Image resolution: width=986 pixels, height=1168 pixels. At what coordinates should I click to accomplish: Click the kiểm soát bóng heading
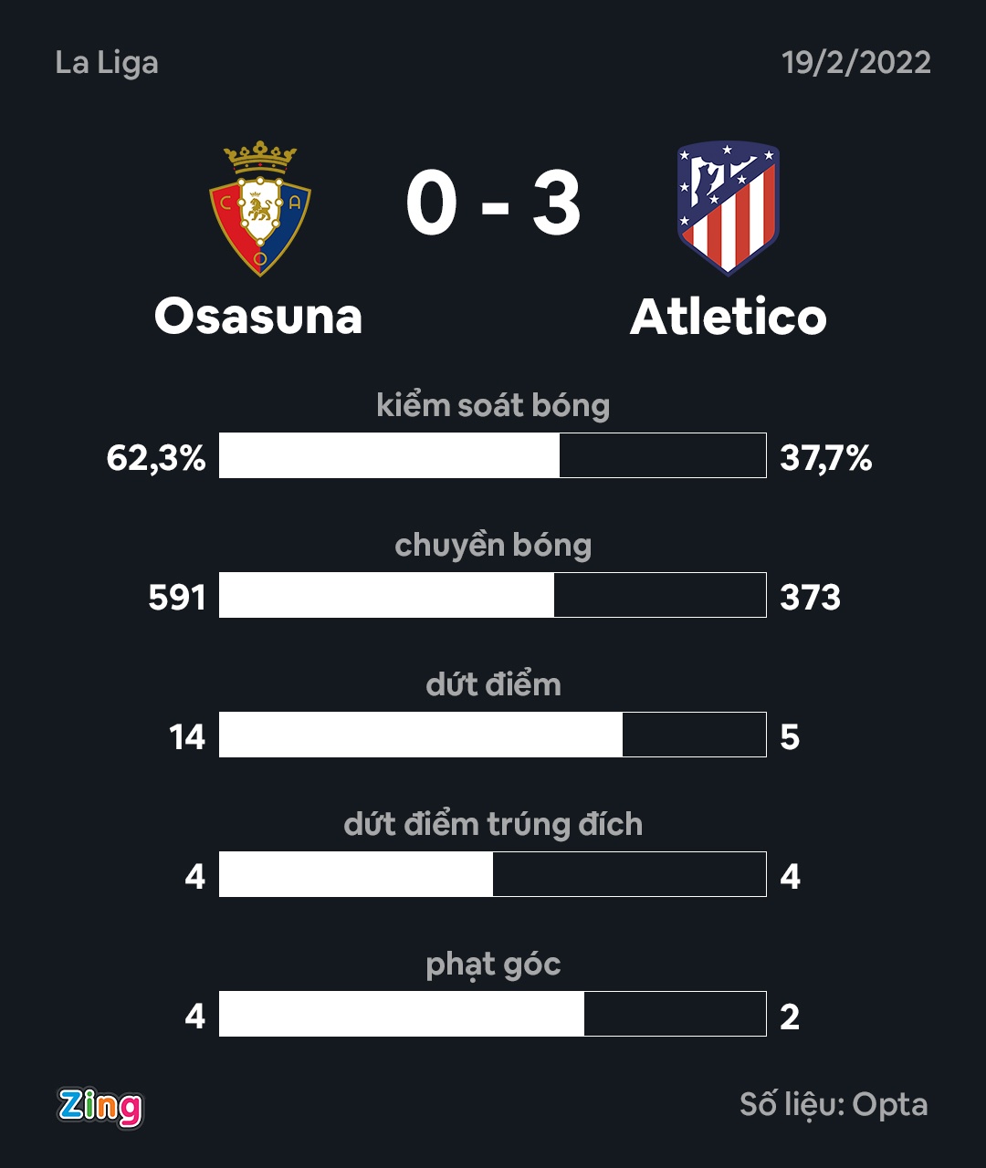pos(493,405)
